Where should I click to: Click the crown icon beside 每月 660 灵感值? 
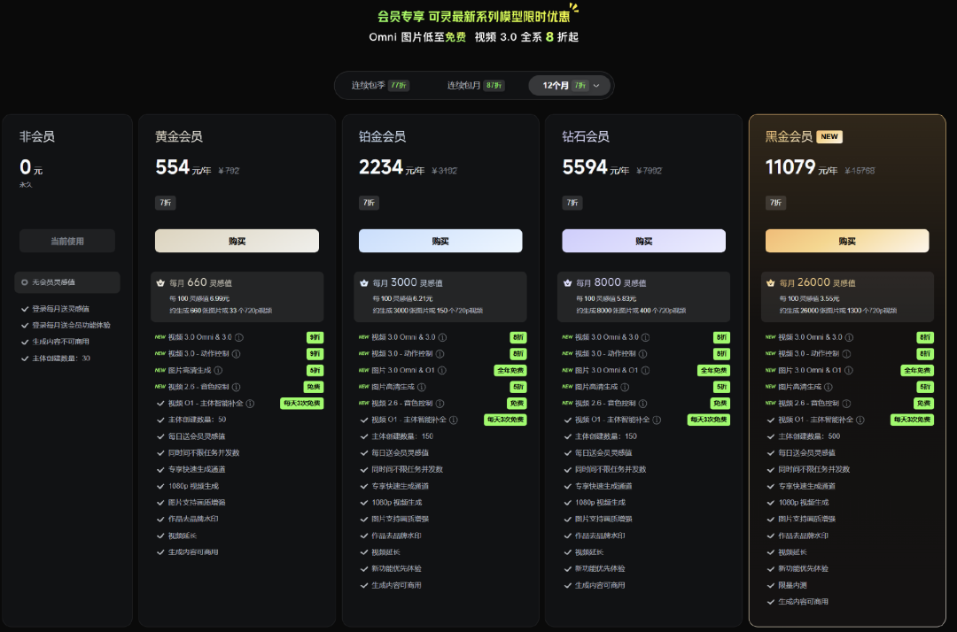point(159,283)
